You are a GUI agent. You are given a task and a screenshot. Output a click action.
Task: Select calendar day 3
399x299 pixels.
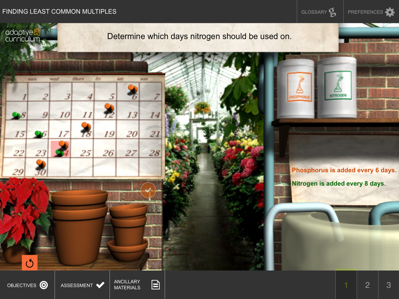pyautogui.click(x=61, y=92)
